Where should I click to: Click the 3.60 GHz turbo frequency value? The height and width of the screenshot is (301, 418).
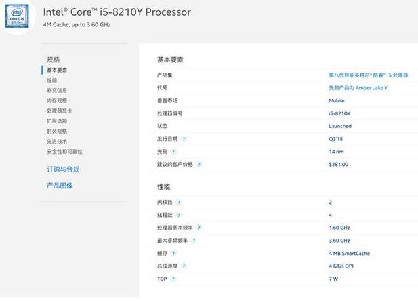(339, 241)
